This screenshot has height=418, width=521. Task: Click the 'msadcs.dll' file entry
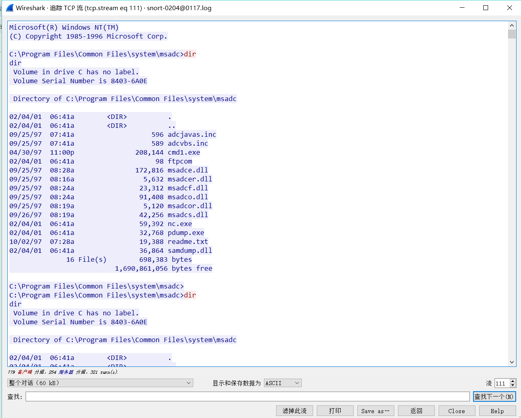coord(188,215)
